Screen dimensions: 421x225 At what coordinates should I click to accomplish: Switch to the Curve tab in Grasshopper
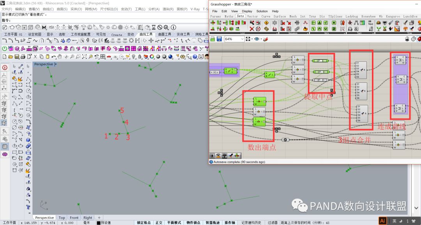click(265, 16)
